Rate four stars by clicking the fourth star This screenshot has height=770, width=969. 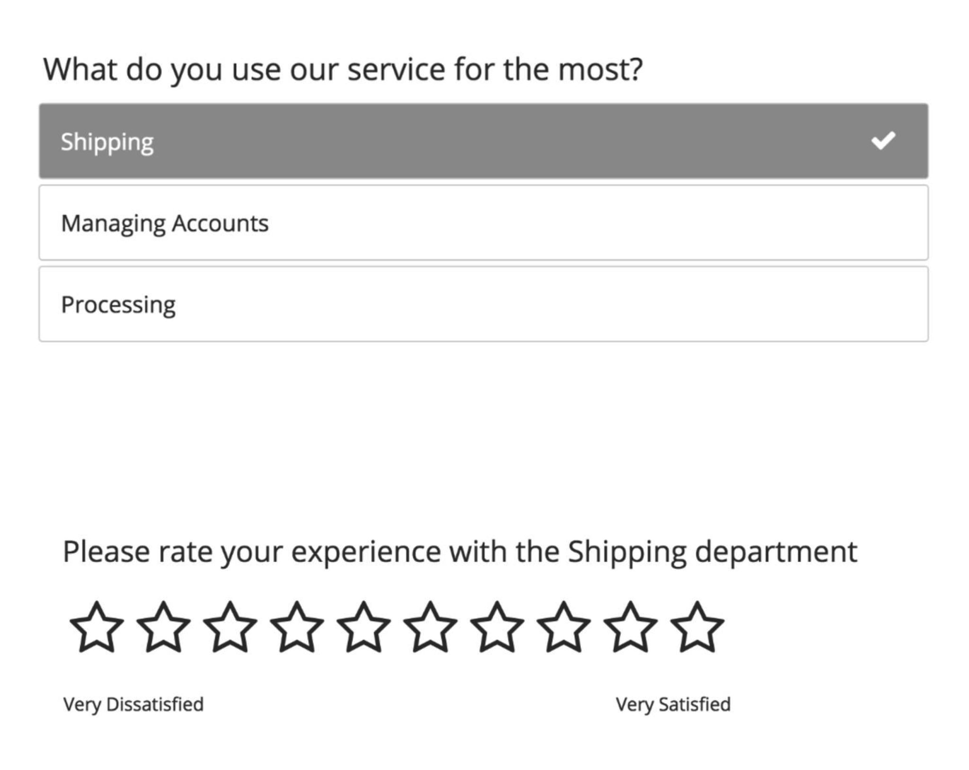297,628
